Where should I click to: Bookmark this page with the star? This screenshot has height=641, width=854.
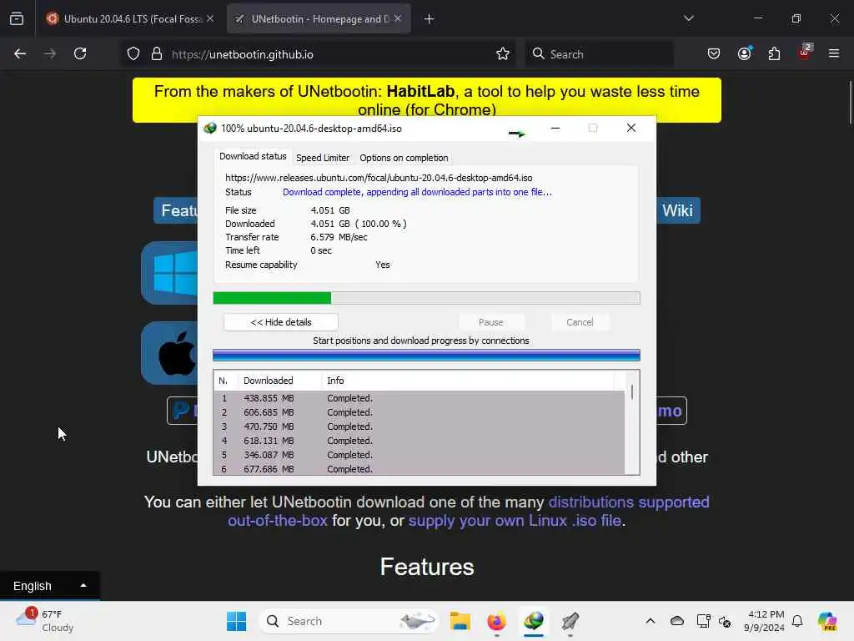point(503,54)
